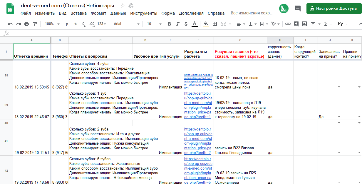362x184 pixels.
Task: Open the cell borders tool
Action: [x=215, y=24]
